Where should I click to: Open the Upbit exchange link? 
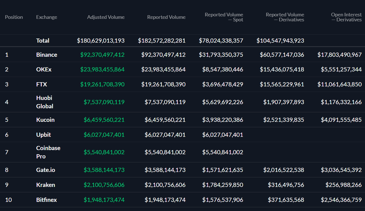coord(43,135)
